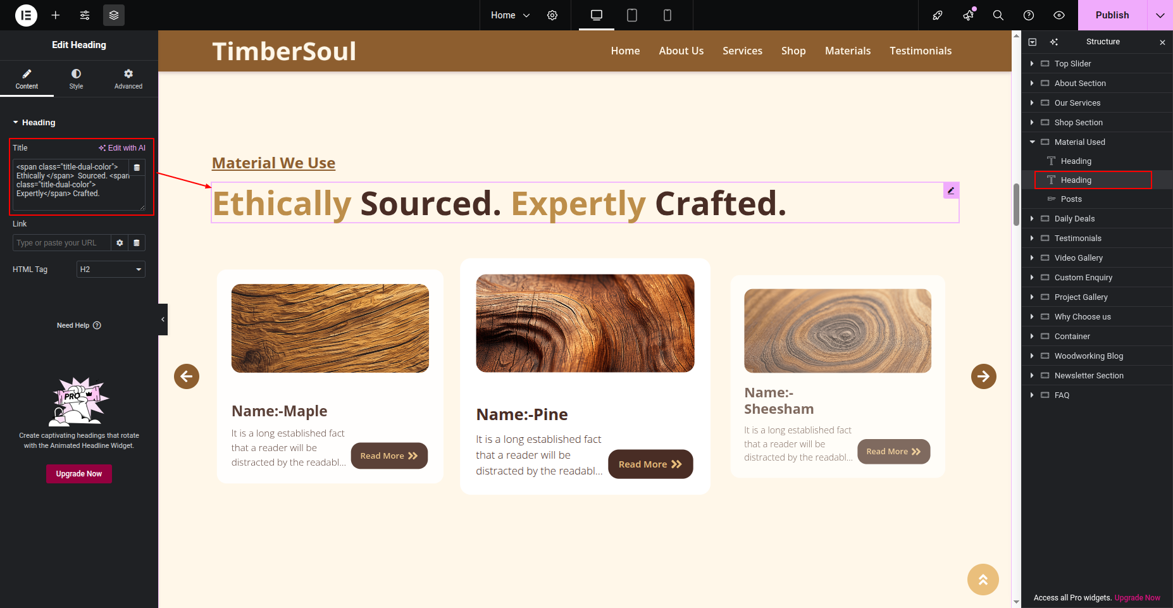1173x608 pixels.
Task: Open the Finder search icon
Action: point(998,15)
